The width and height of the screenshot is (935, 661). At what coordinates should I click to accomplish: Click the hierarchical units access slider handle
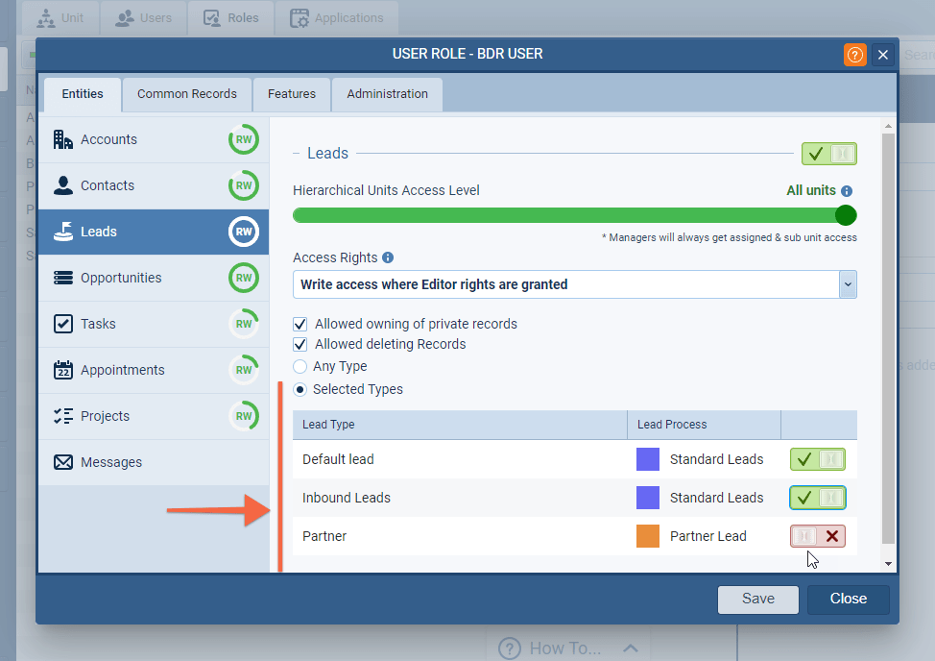pyautogui.click(x=845, y=214)
